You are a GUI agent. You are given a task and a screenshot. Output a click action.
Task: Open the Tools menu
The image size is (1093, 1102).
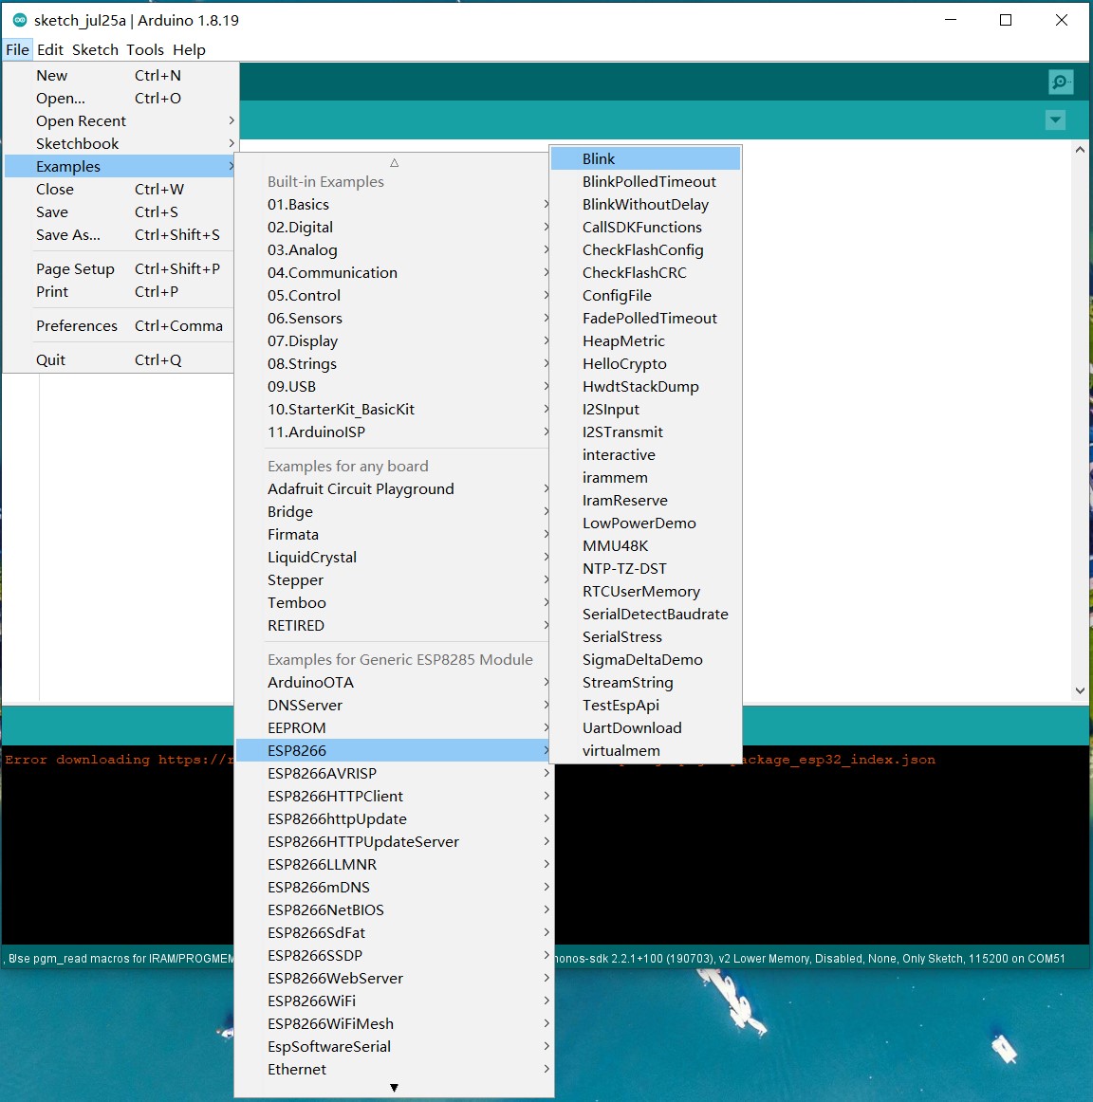click(145, 50)
